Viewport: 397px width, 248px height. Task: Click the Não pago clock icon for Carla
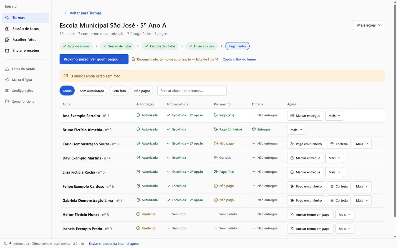(216, 144)
